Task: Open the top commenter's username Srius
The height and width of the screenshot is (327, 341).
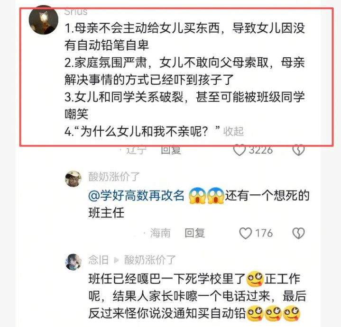Action: (76, 12)
